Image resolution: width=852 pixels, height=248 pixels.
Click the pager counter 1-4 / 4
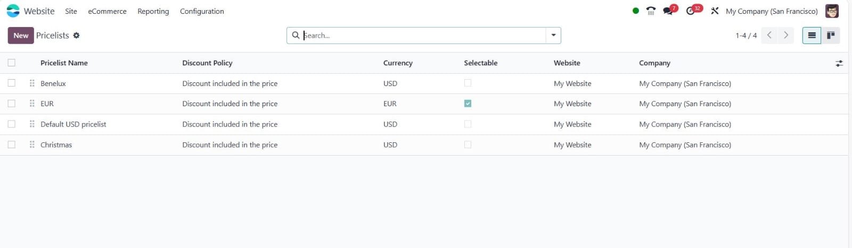pyautogui.click(x=746, y=36)
